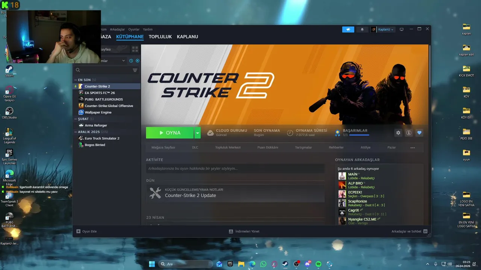Open Epic Games Launcher taskbar icon
The width and height of the screenshot is (481, 270).
(230, 264)
